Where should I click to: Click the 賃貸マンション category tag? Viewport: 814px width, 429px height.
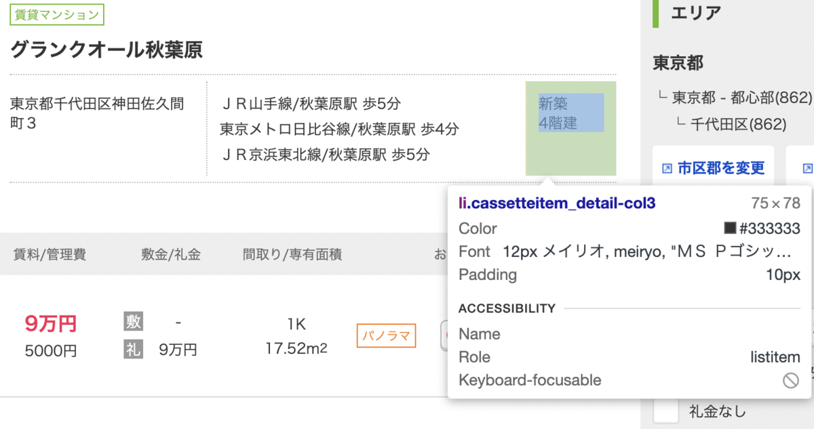(57, 14)
